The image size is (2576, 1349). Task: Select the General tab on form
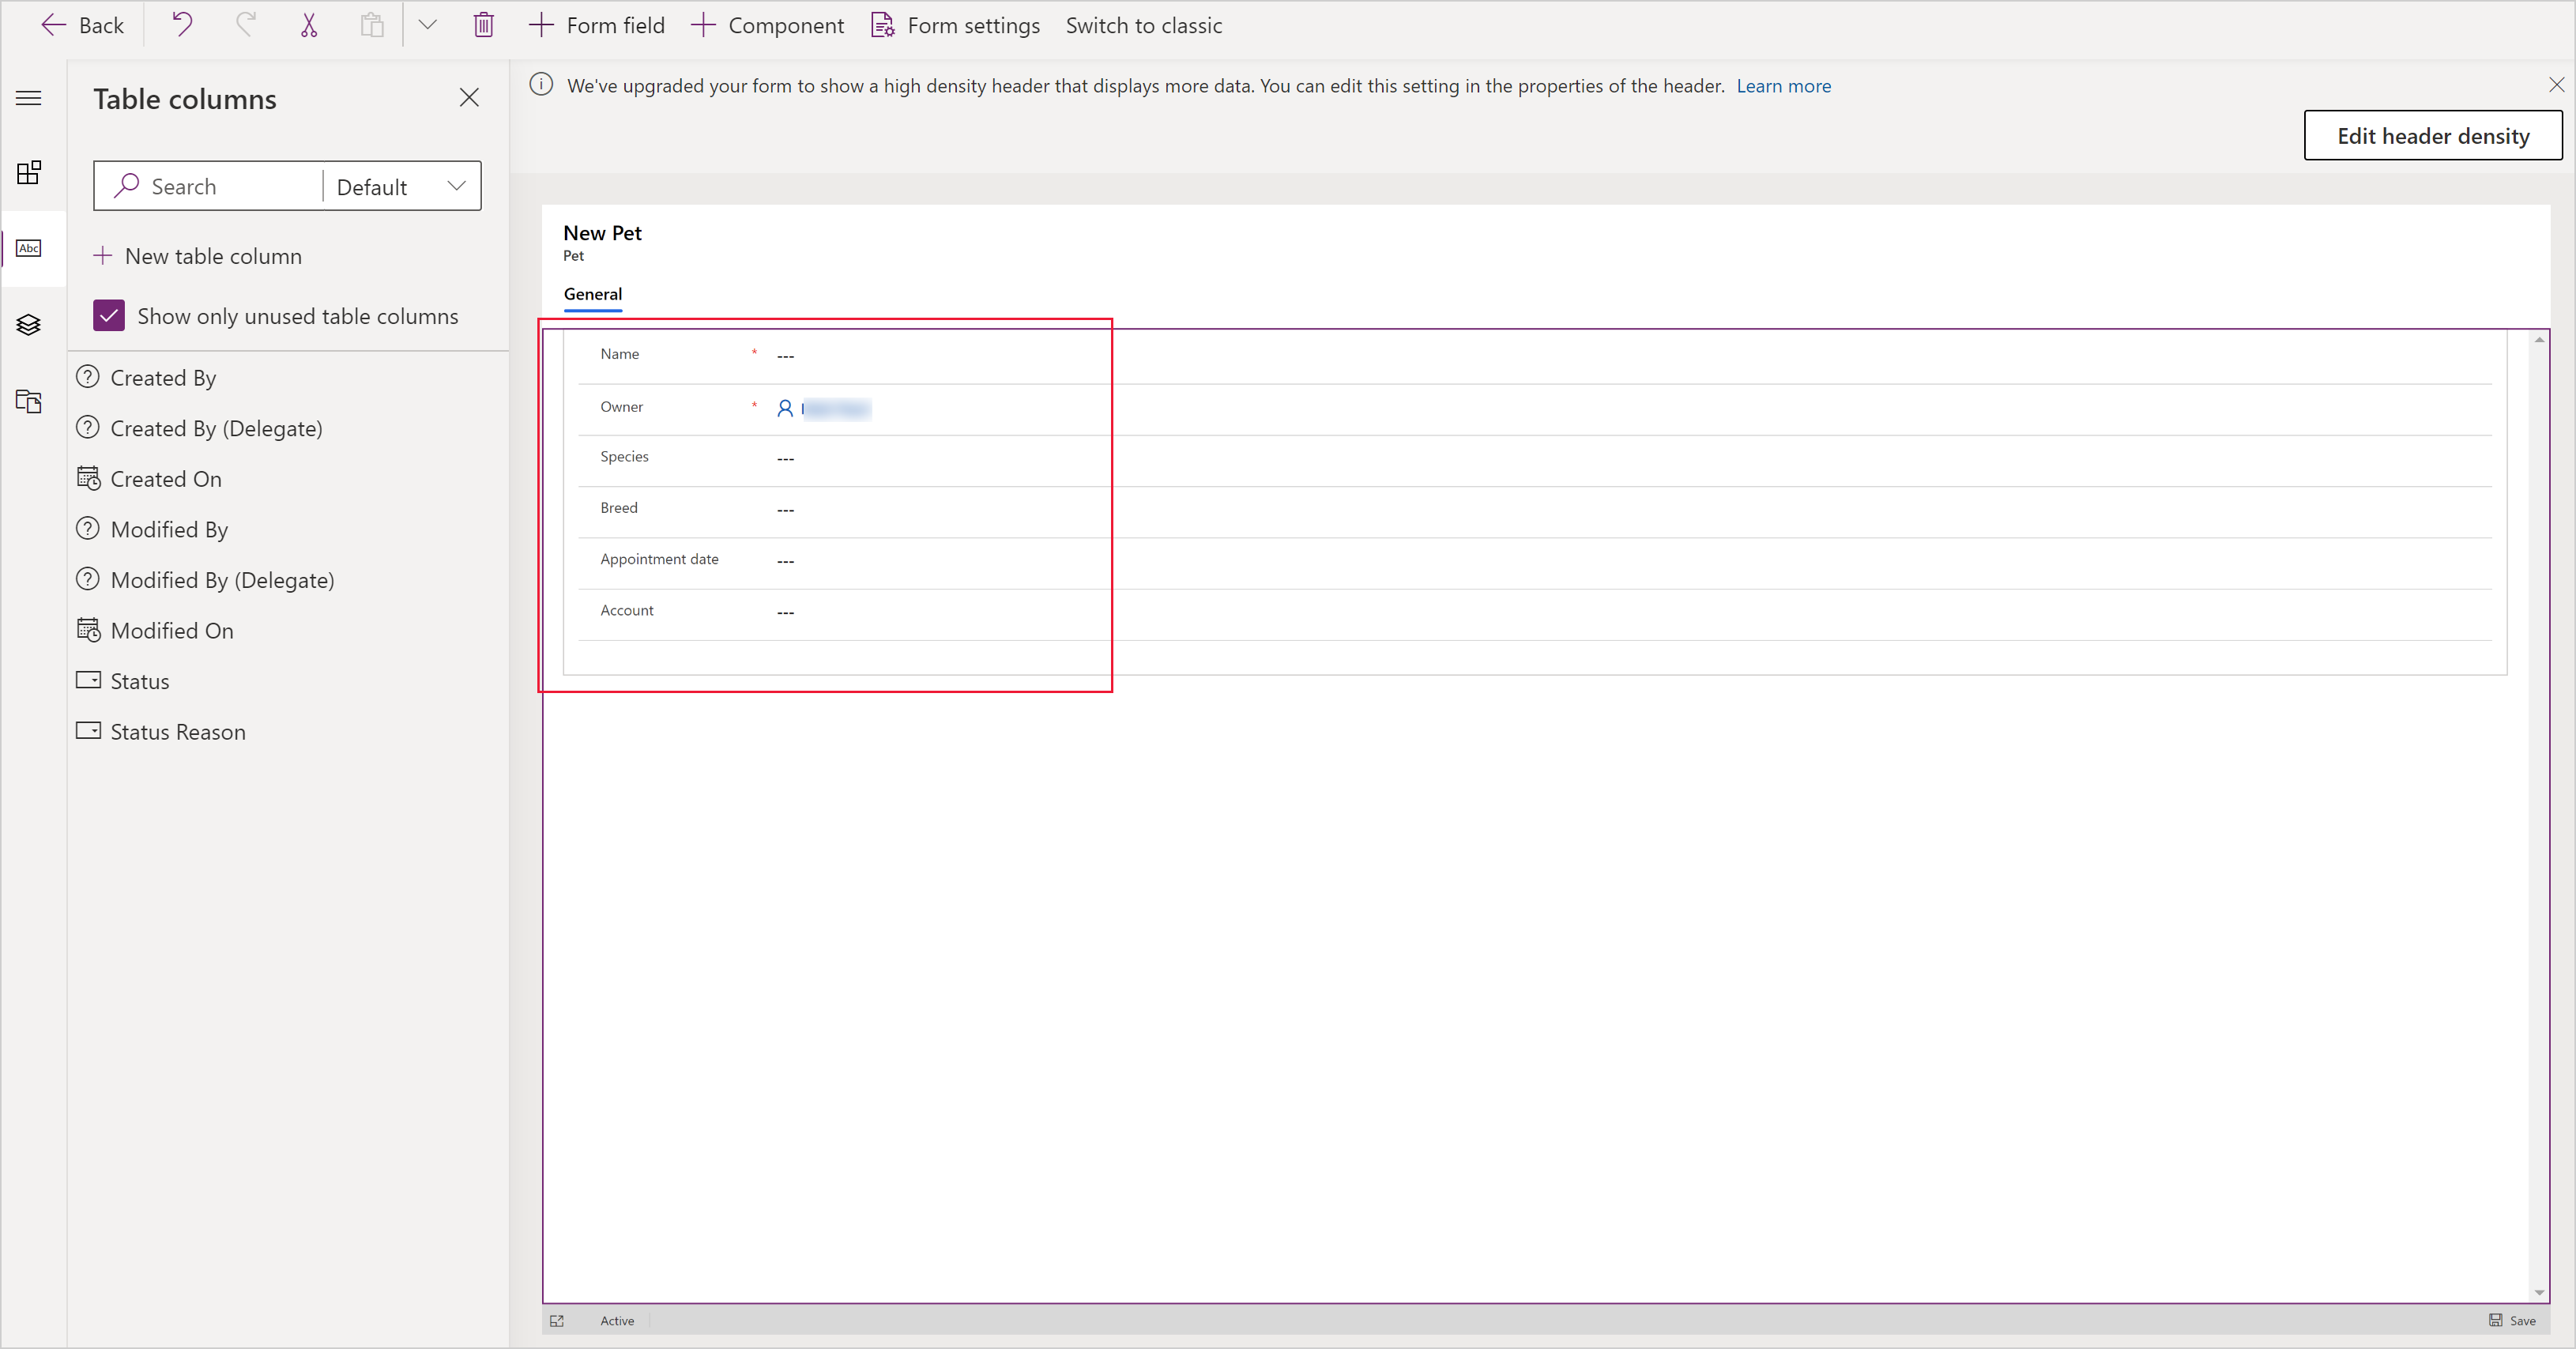pos(591,293)
